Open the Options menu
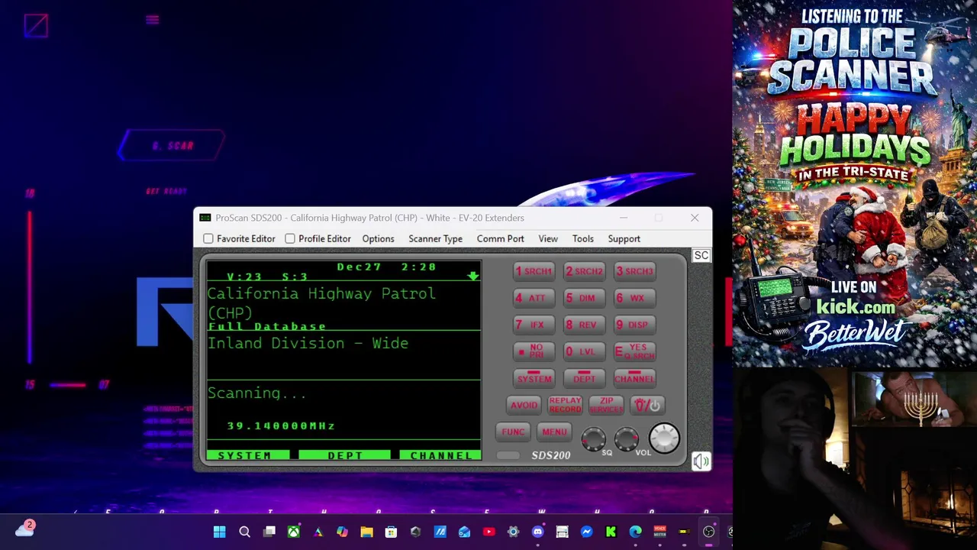977x550 pixels. pos(378,239)
